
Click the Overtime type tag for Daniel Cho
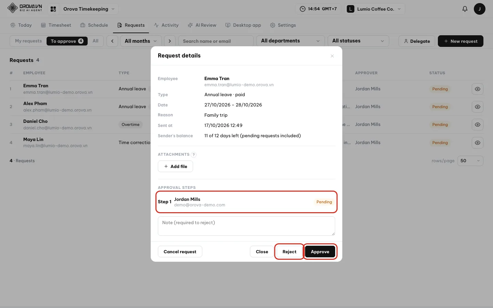[130, 125]
